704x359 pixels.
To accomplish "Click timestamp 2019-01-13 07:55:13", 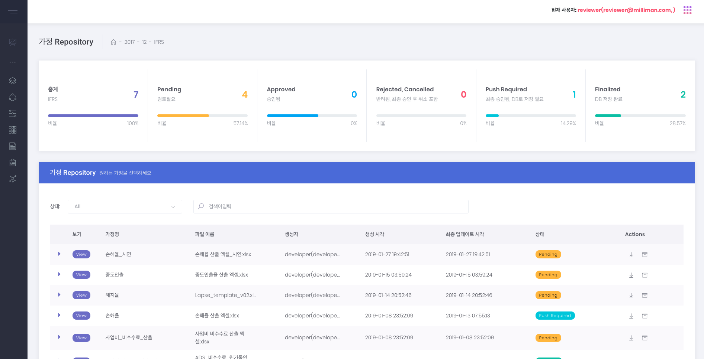I will pyautogui.click(x=468, y=316).
